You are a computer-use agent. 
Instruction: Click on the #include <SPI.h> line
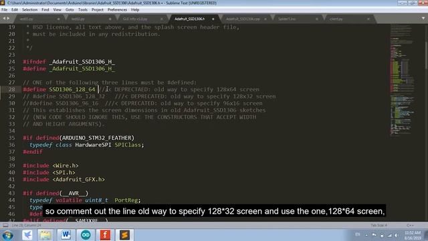[x=49, y=173]
